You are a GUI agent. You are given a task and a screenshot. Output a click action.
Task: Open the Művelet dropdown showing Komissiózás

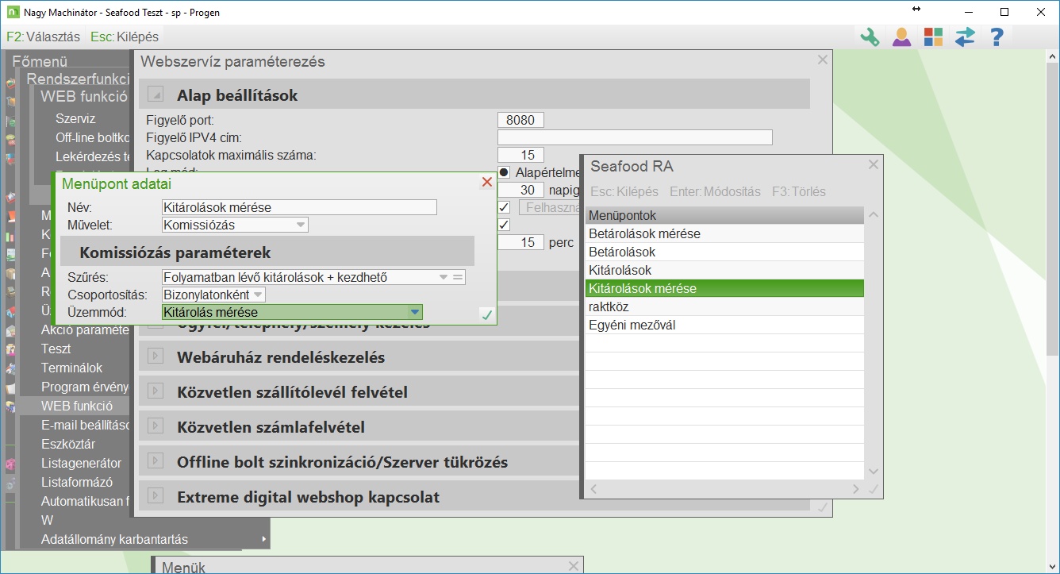301,225
